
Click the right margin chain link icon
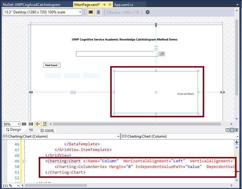[x=222, y=92]
